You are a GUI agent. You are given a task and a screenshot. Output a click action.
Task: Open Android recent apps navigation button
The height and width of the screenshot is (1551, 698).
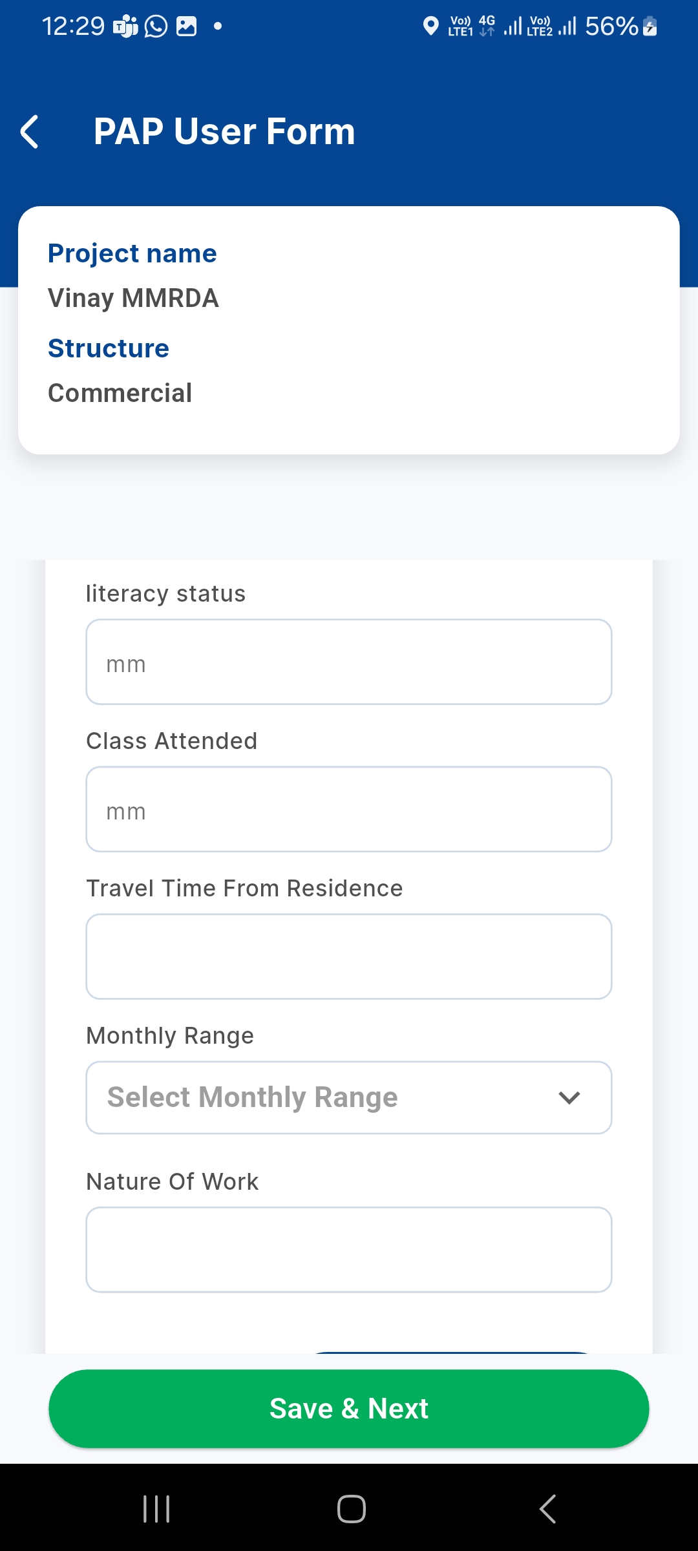point(156,1509)
